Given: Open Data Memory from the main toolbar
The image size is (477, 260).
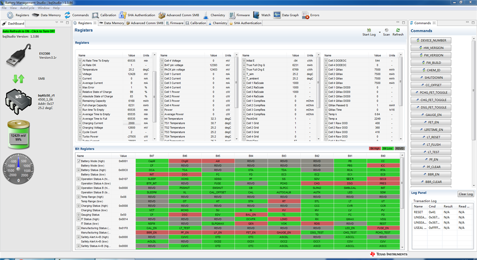Looking at the screenshot, I should [x=46, y=15].
